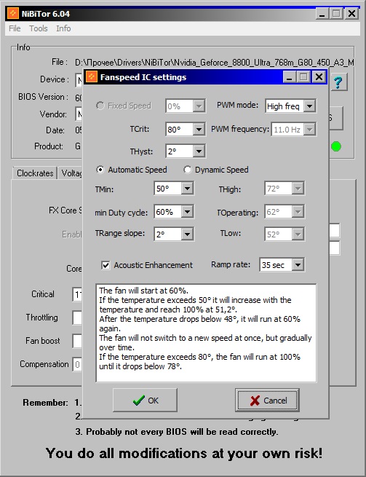
Task: Click the Fanspeed IC settings dialog icon
Action: [x=92, y=77]
